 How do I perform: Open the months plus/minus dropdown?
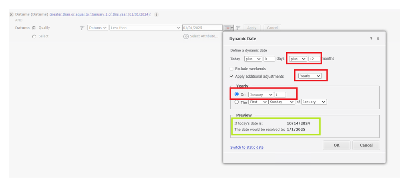tap(298, 59)
